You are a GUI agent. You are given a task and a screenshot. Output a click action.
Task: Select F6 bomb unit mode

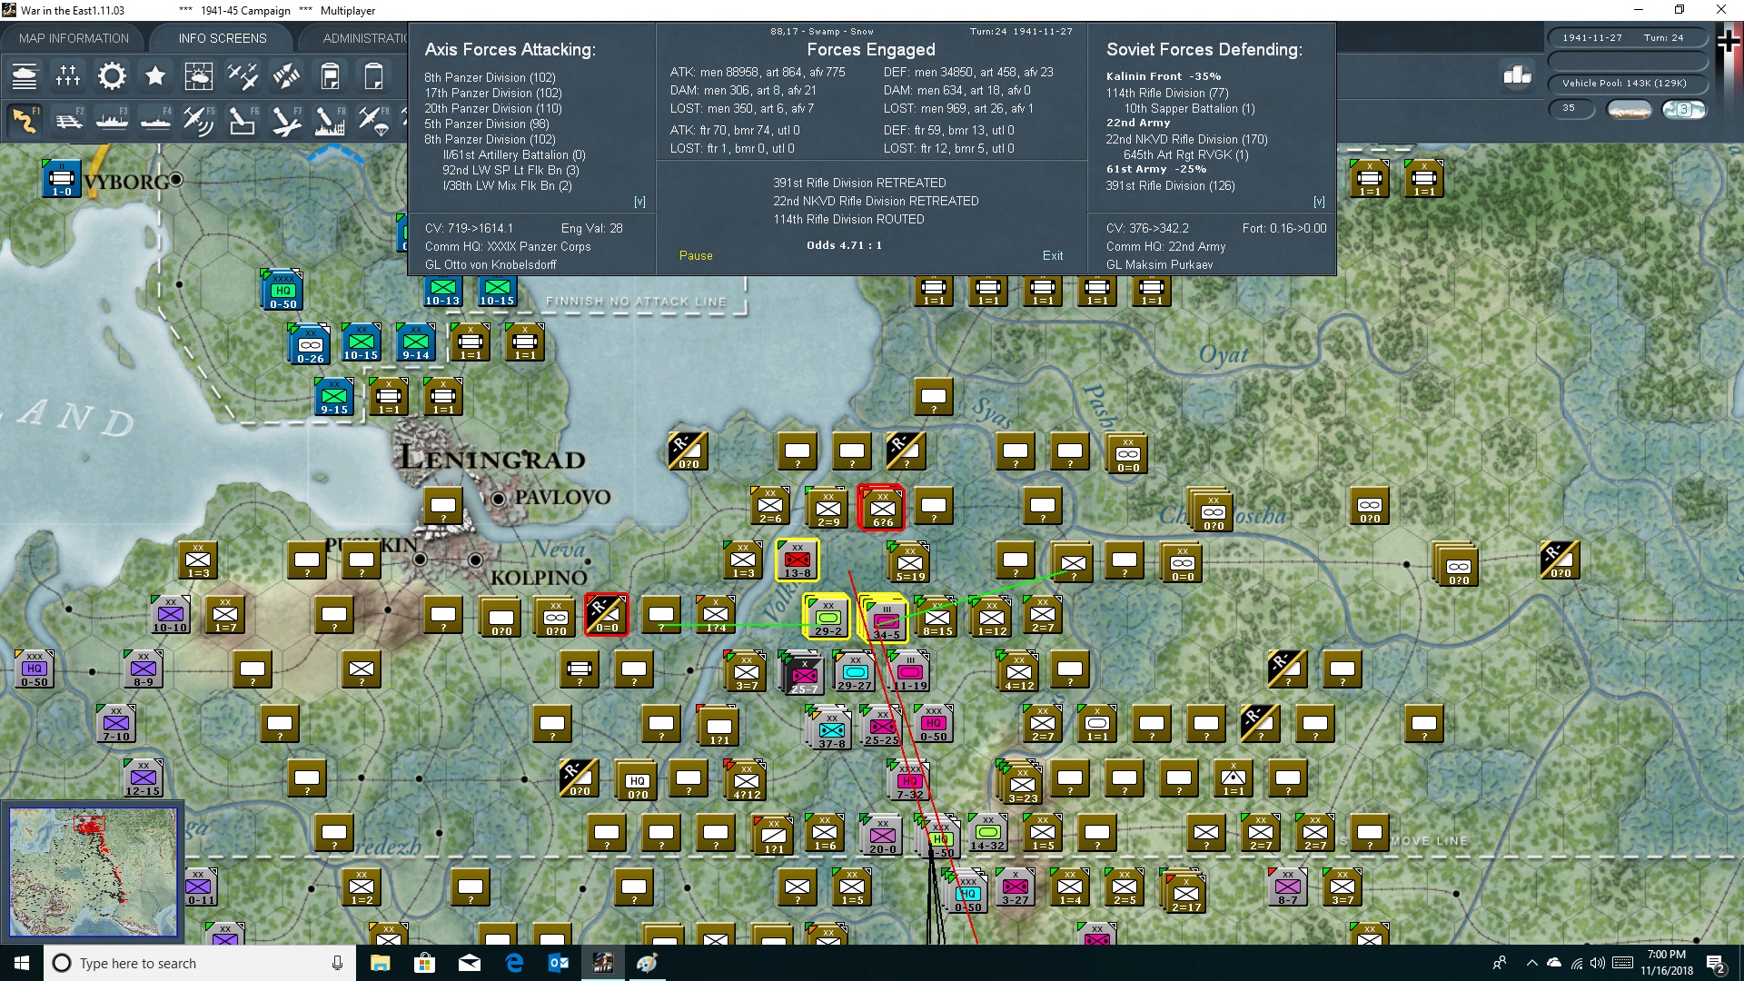point(243,120)
